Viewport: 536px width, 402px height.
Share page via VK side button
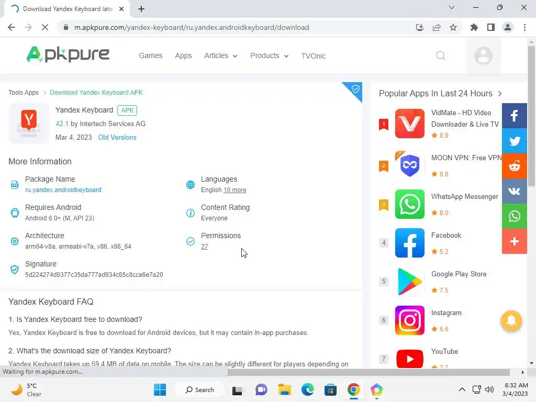tap(515, 191)
